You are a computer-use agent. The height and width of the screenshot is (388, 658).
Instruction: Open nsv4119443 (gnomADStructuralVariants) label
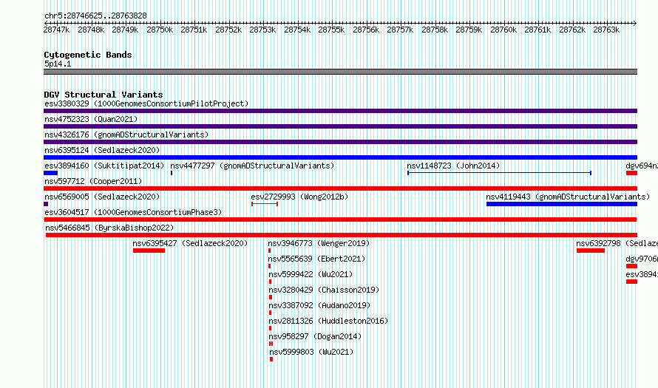[x=568, y=197]
